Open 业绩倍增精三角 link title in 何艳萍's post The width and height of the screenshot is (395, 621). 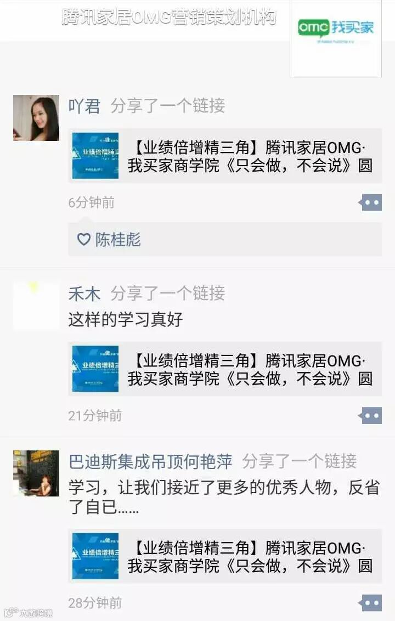pos(250,557)
